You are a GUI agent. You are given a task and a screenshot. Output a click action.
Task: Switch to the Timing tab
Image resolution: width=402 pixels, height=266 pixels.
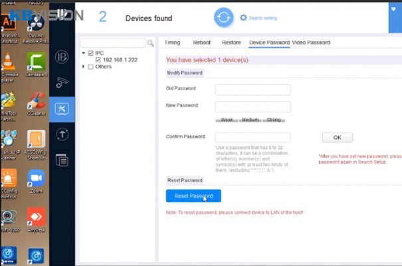coord(172,43)
